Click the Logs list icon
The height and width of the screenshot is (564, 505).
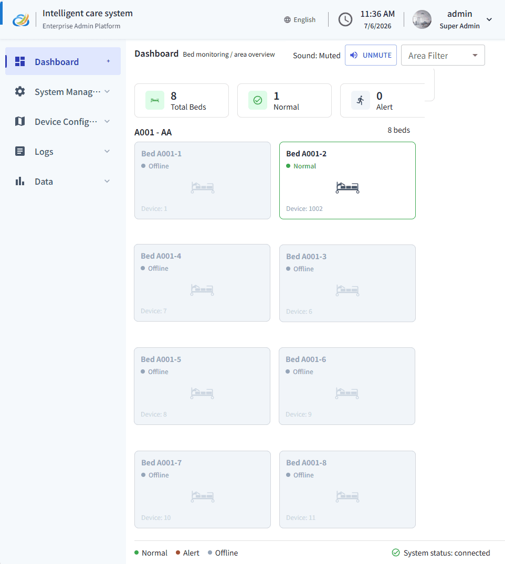coord(20,151)
